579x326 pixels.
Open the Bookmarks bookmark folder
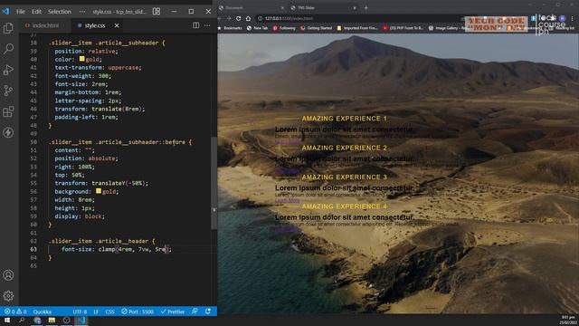click(231, 28)
